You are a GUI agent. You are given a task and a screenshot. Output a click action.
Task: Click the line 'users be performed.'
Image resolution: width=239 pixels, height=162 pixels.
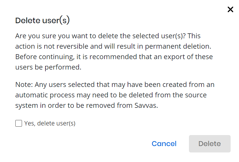[x=48, y=67]
